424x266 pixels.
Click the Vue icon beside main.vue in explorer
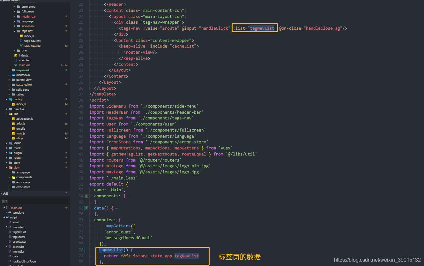(16, 65)
